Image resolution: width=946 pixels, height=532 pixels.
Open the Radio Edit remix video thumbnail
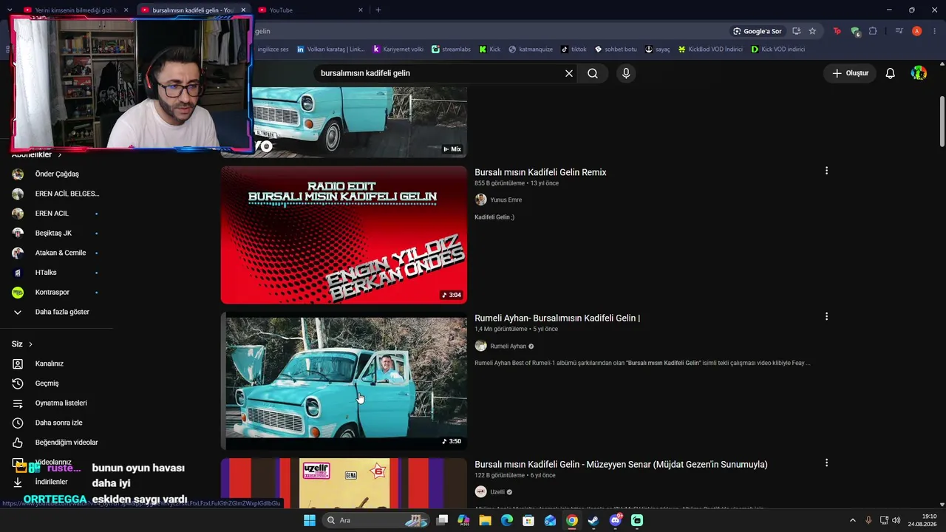344,235
